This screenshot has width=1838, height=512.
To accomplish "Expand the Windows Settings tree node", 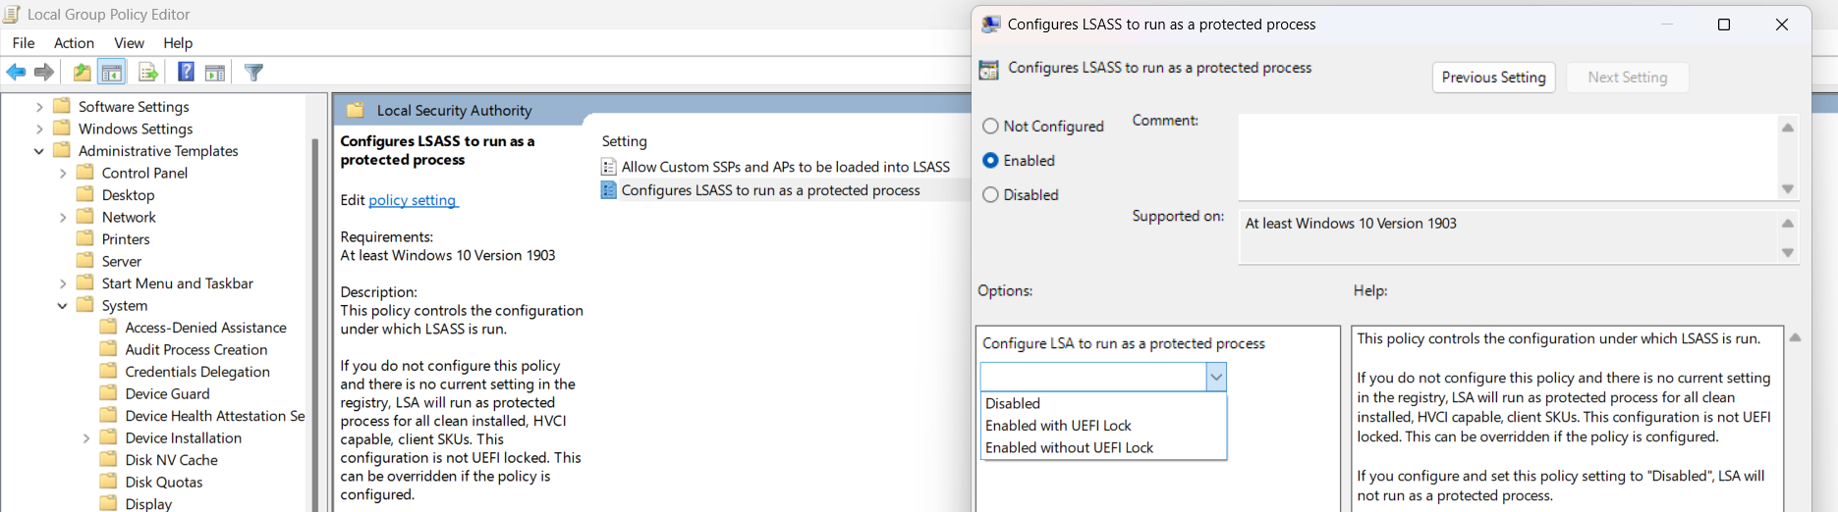I will (38, 128).
